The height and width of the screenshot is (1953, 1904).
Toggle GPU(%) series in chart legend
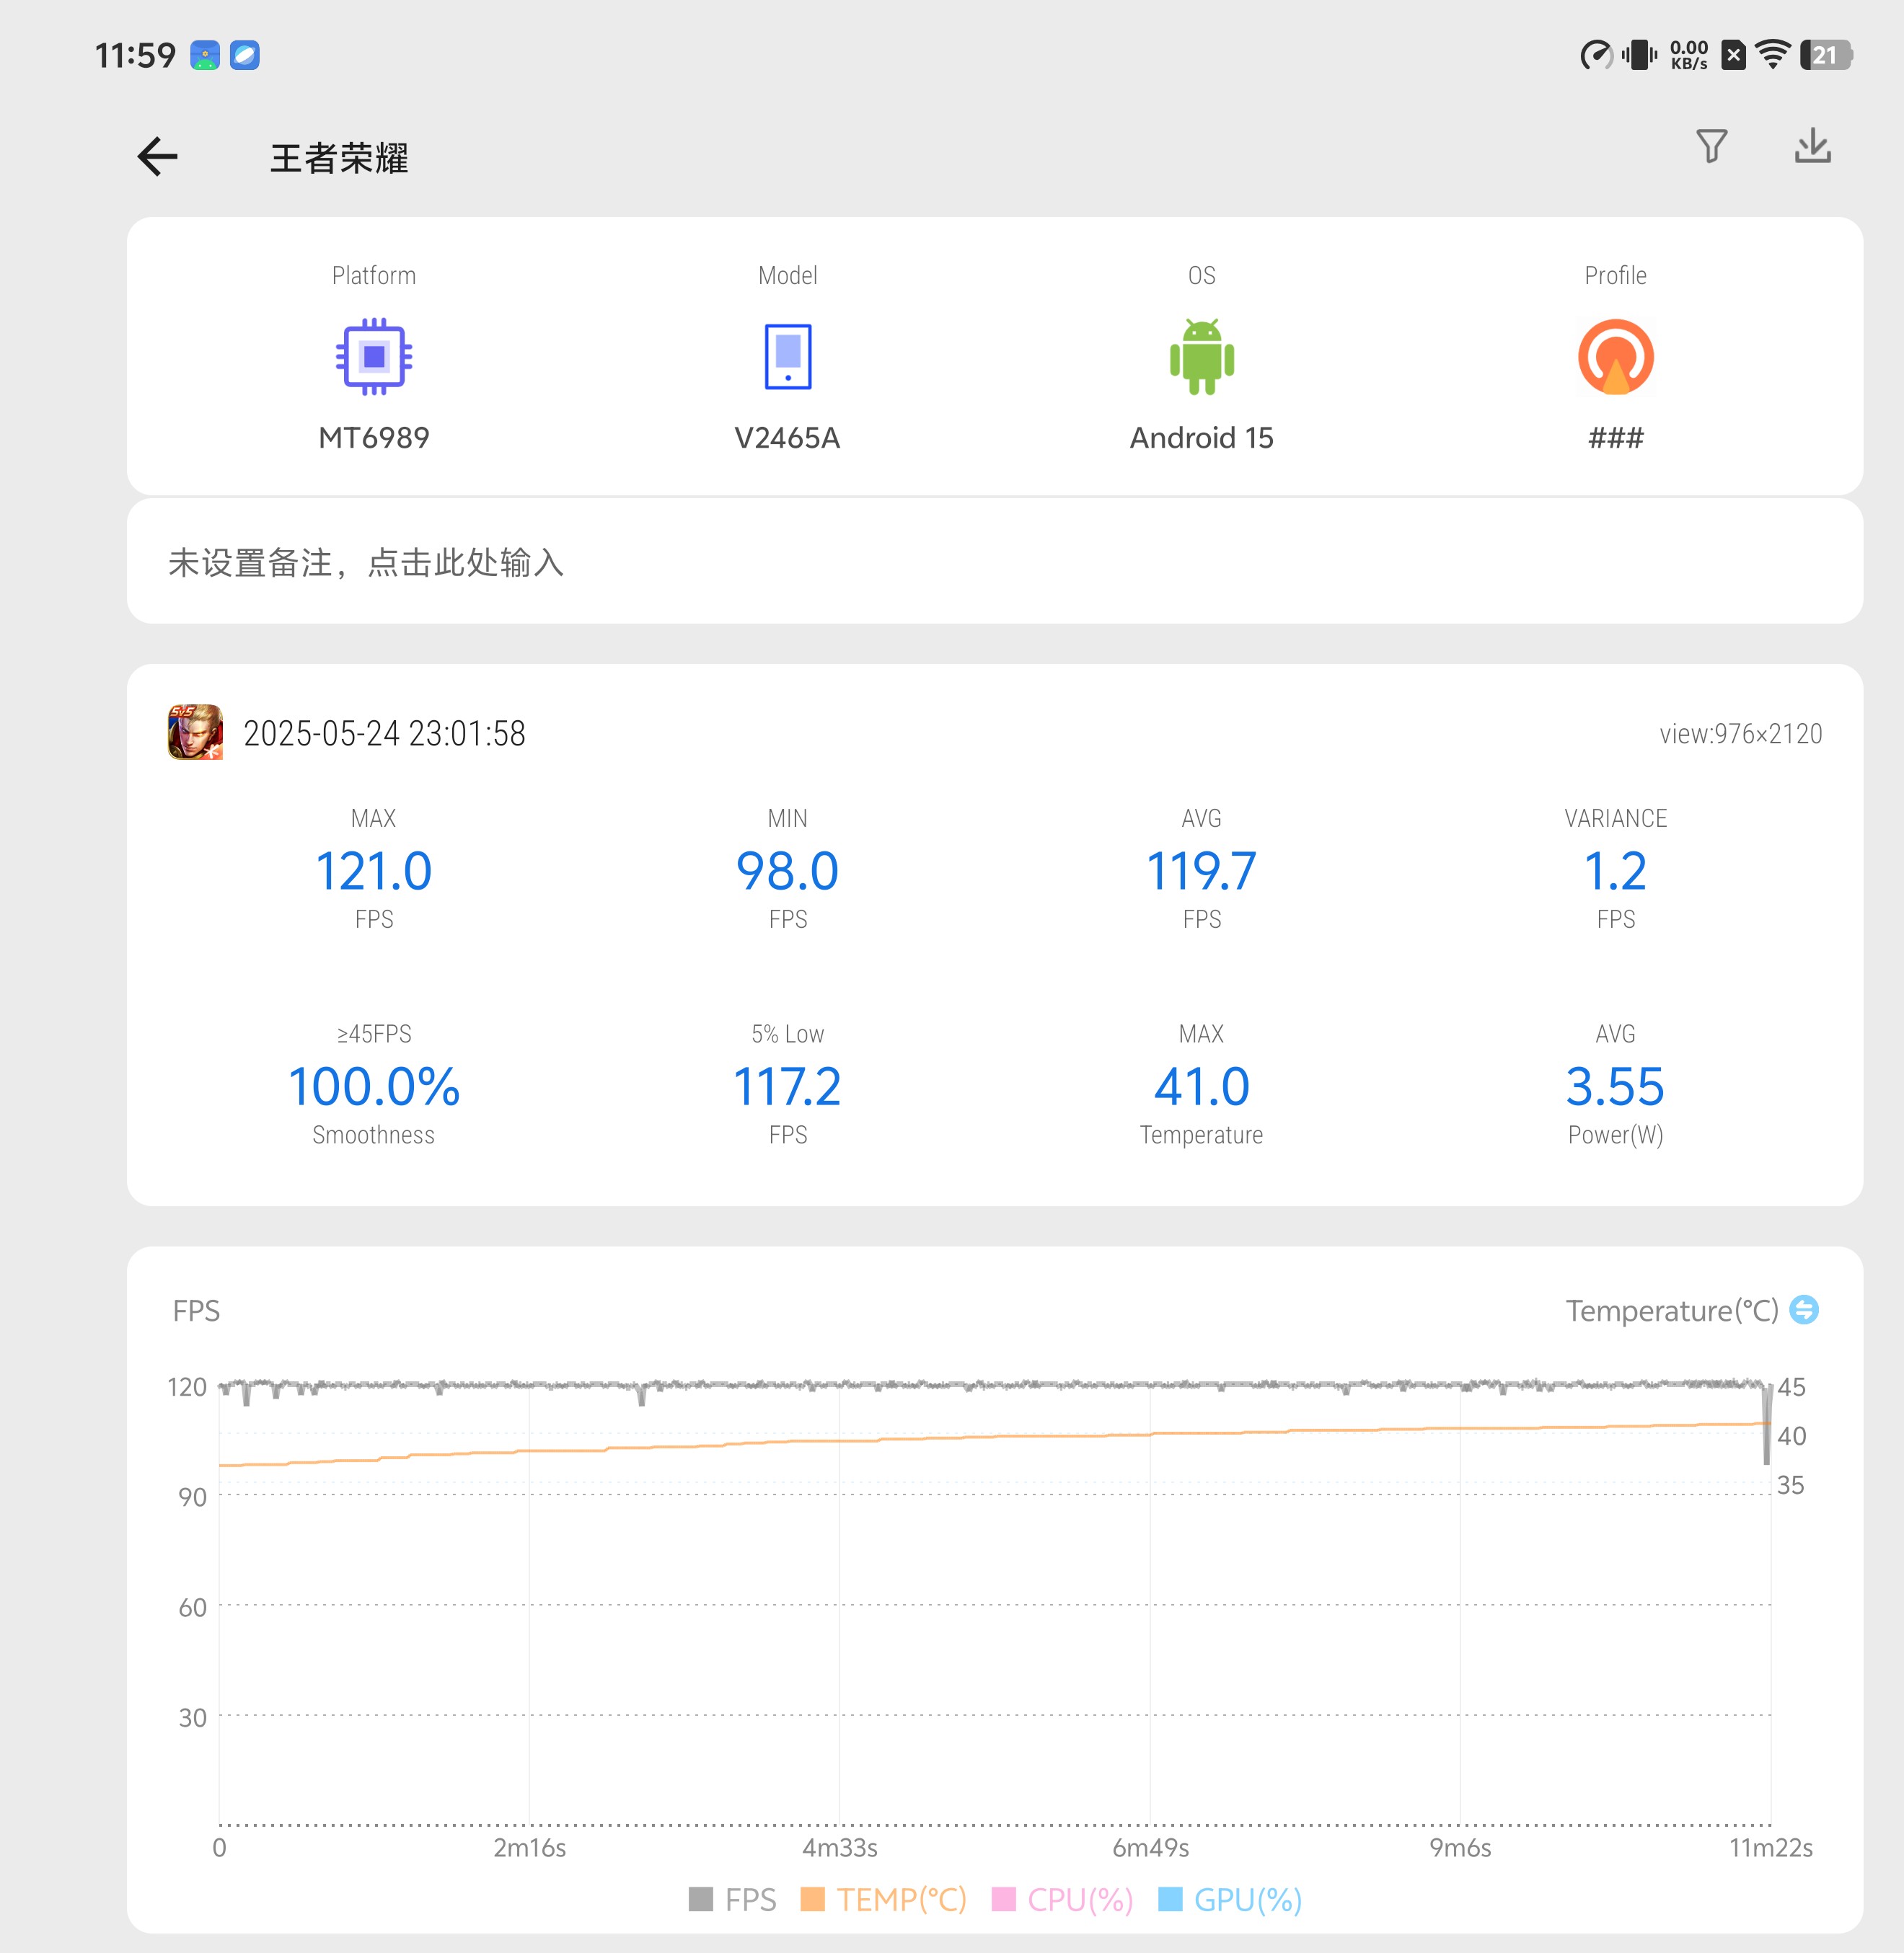[x=1230, y=1899]
